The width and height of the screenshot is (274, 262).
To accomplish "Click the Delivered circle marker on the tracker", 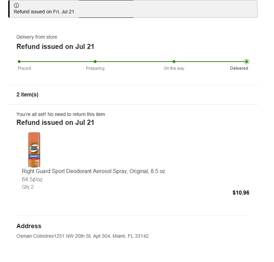I will click(247, 62).
